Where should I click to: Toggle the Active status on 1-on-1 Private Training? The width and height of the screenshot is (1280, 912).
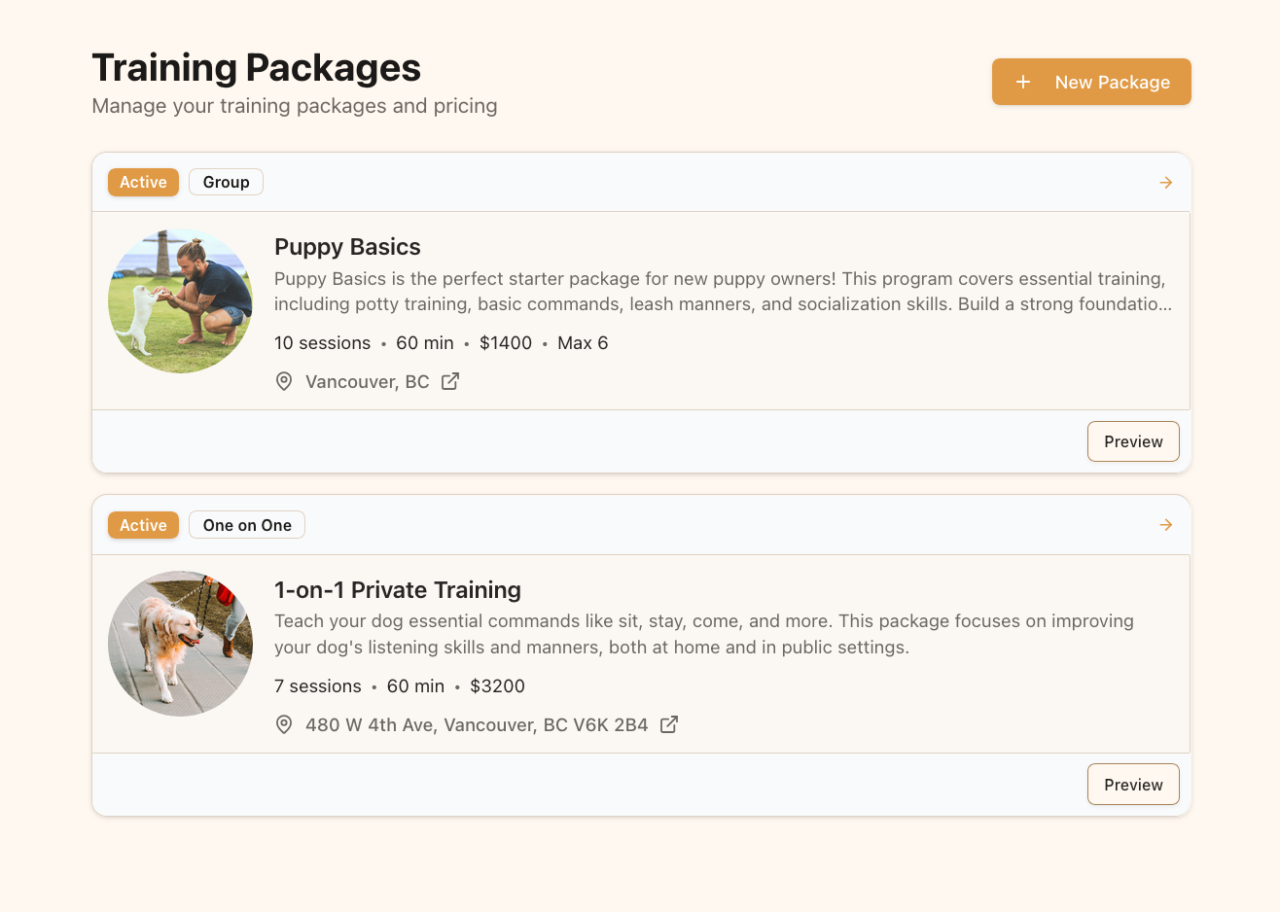coord(143,524)
